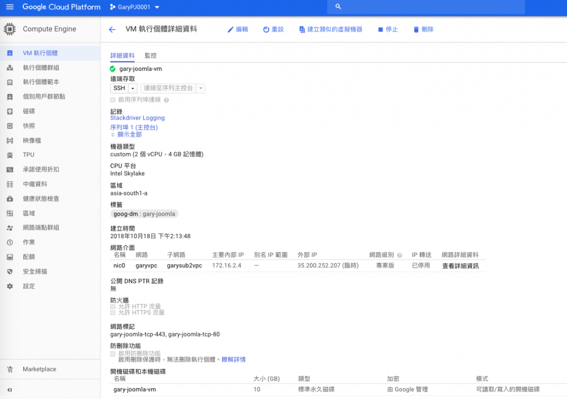Open 執行個體範本 from the sidebar

click(x=50, y=82)
